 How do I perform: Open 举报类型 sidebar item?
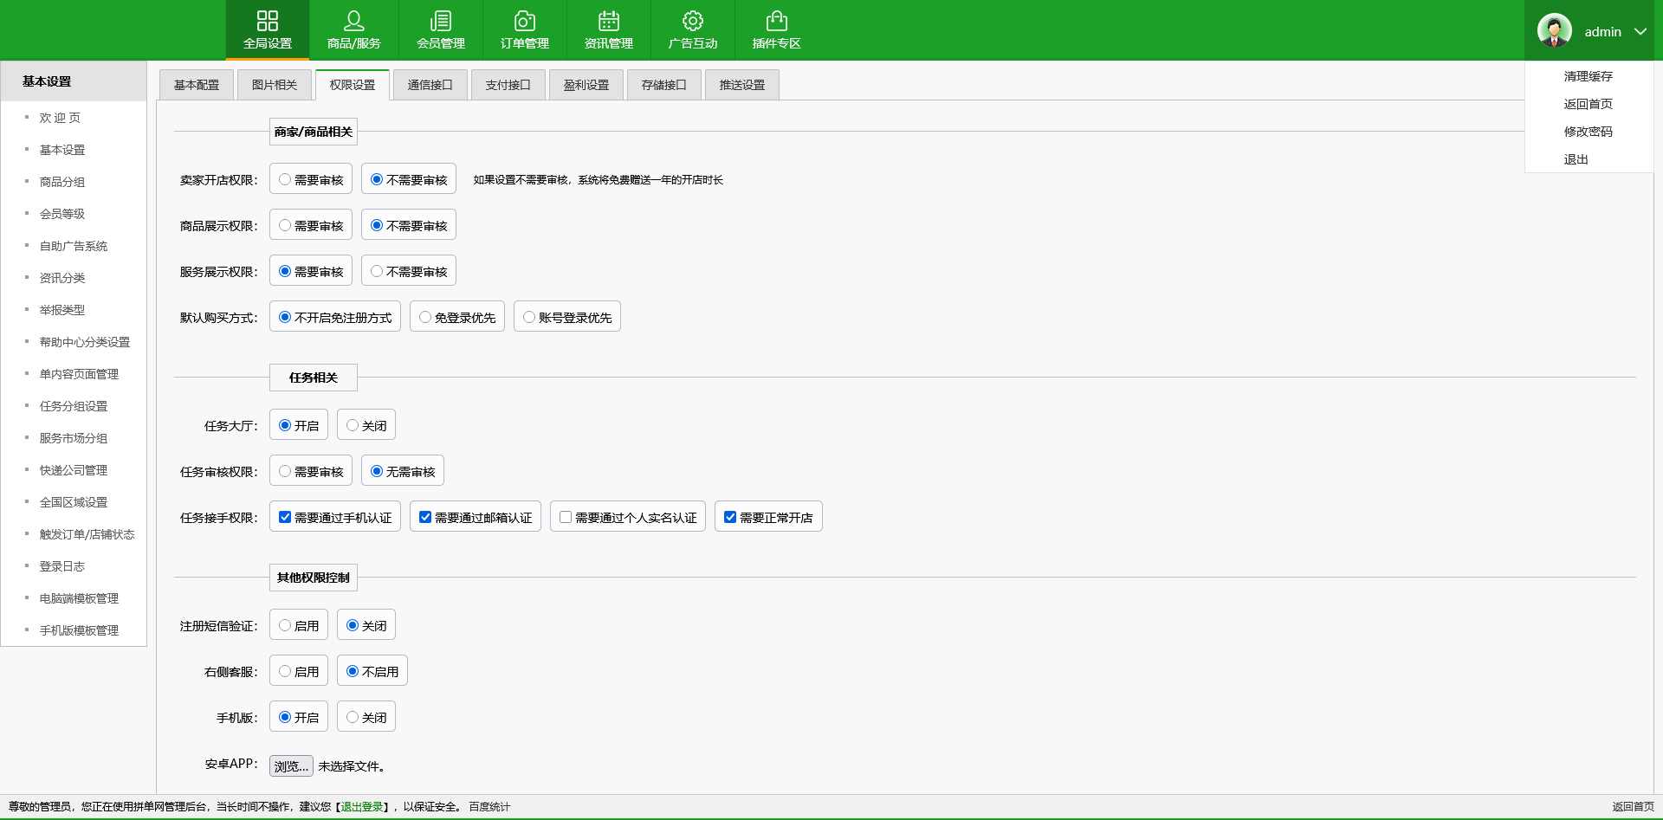click(x=62, y=310)
